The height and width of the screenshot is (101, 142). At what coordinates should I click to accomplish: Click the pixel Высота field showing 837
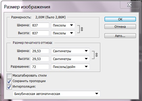pyautogui.click(x=40, y=33)
